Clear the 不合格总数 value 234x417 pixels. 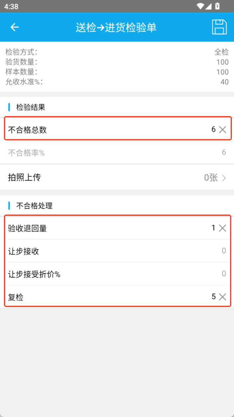pyautogui.click(x=222, y=130)
